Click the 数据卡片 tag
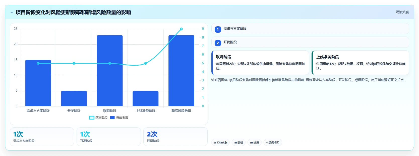Screen dimensions: 419x156 click(273, 142)
